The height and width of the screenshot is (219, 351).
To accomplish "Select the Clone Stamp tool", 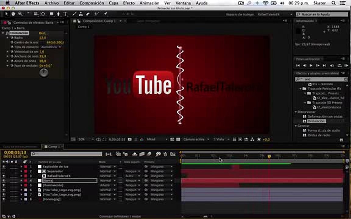I will tap(81, 14).
